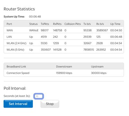The width and height of the screenshot is (129, 116).
Task: Select LAN Rx b/s value 125
Action: (x=98, y=37)
